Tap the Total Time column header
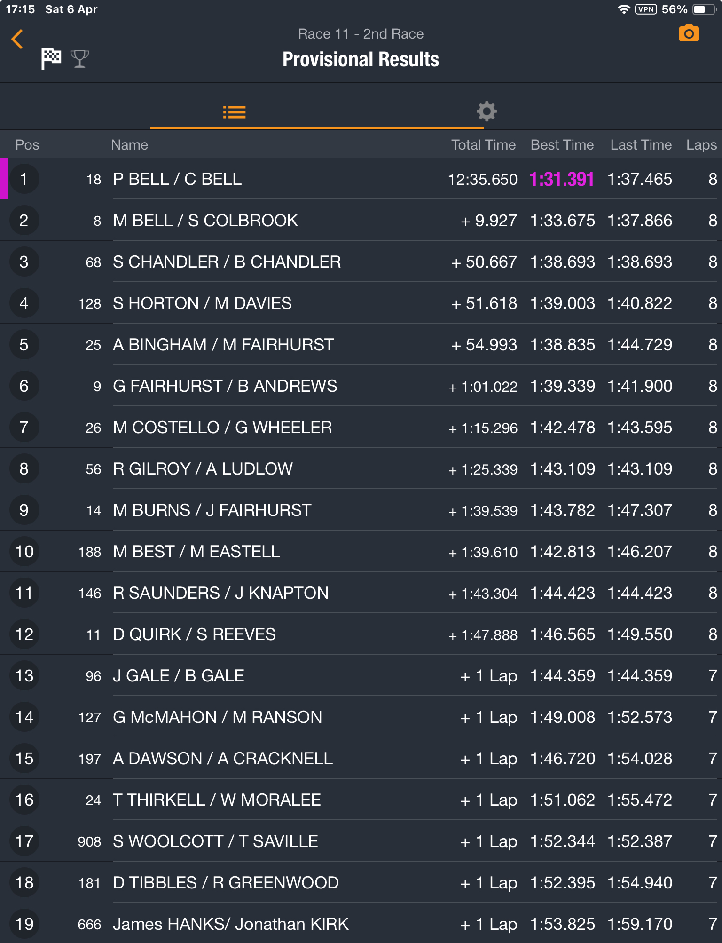Image resolution: width=722 pixels, height=943 pixels. (483, 145)
